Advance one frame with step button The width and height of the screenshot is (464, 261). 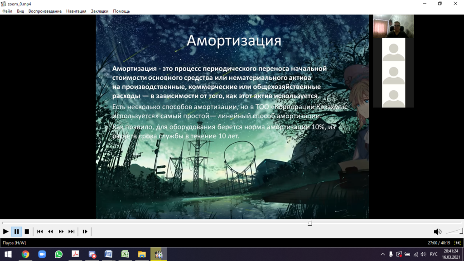(85, 232)
